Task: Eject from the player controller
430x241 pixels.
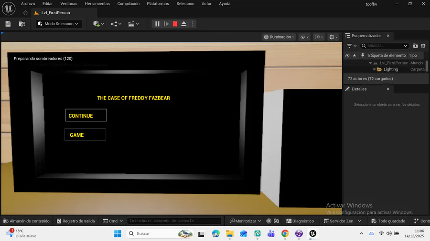Action: tap(184, 24)
